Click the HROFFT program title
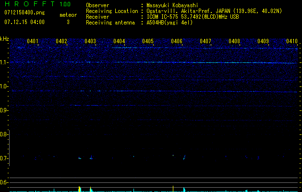The image size is (302, 192). click(x=29, y=4)
